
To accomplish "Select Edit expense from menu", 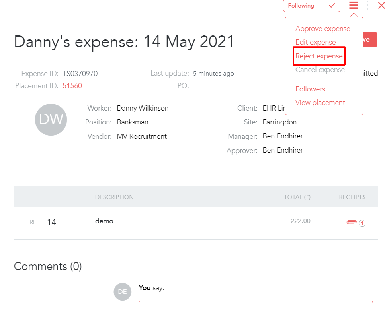I will (x=315, y=42).
